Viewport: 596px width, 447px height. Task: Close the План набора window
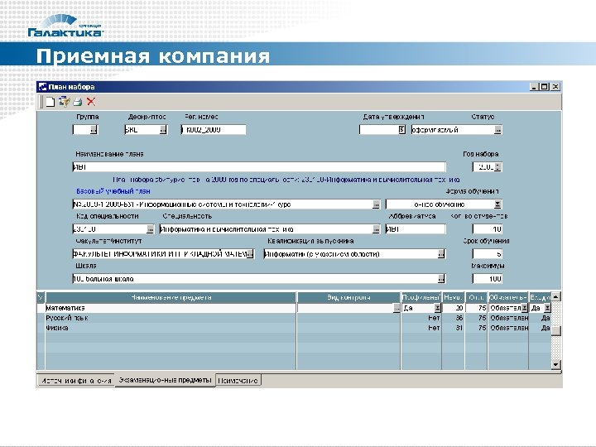pyautogui.click(x=555, y=87)
